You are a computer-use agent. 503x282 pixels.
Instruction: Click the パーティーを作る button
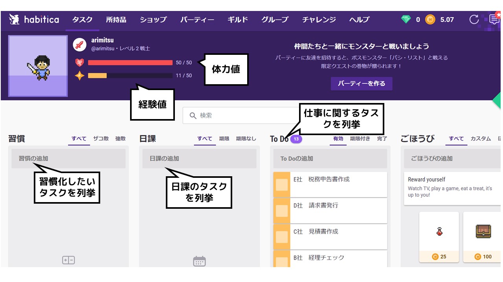coord(362,84)
